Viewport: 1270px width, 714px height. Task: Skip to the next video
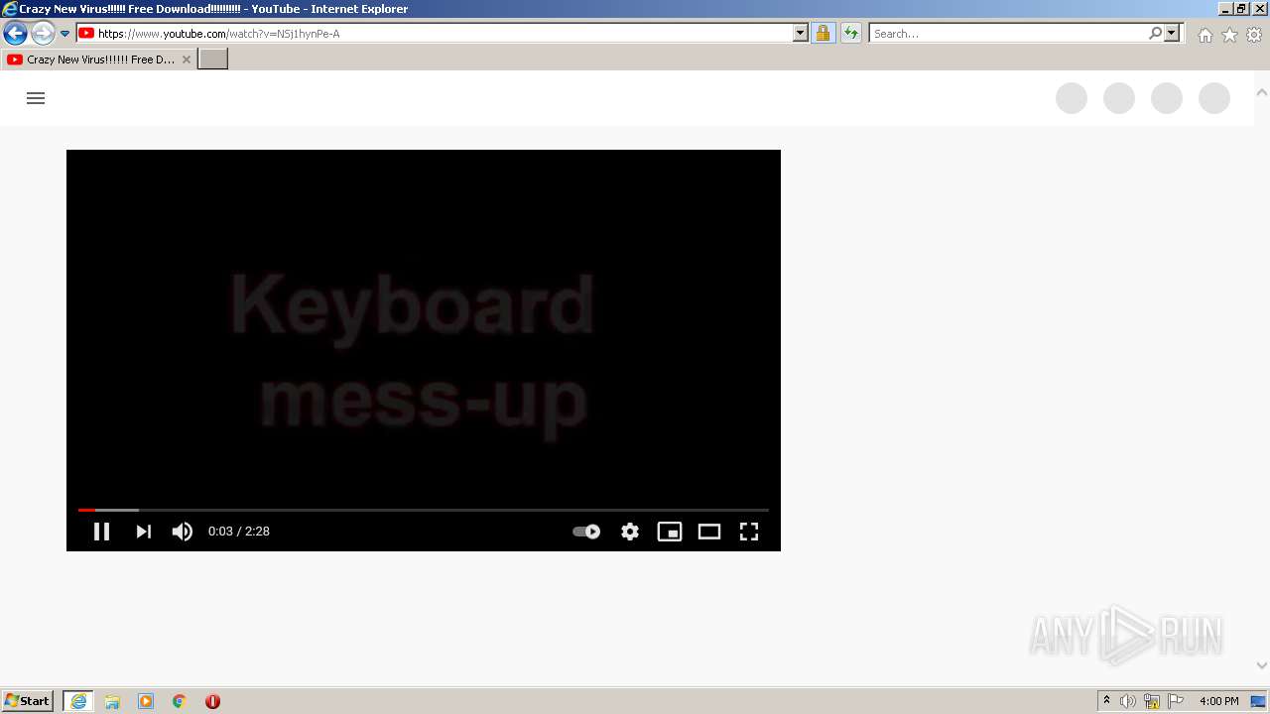(144, 532)
